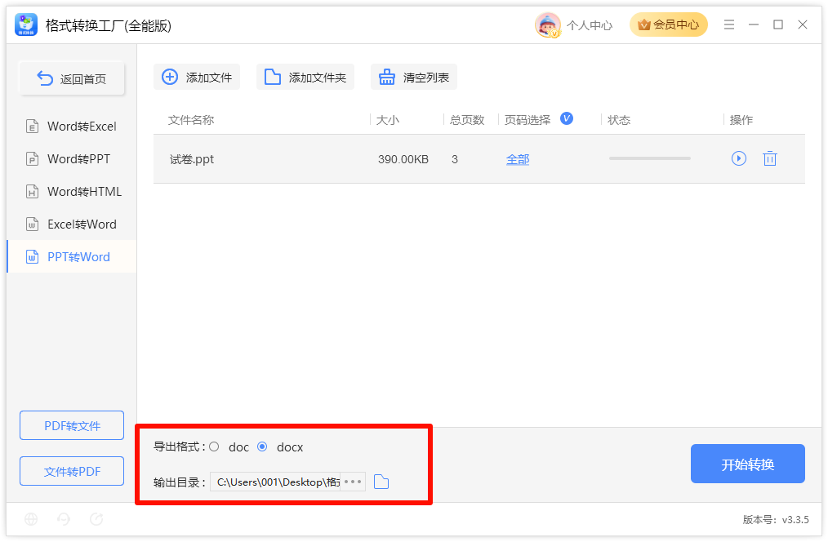Open the 文件转PDF section
This screenshot has width=828, height=542.
(72, 471)
